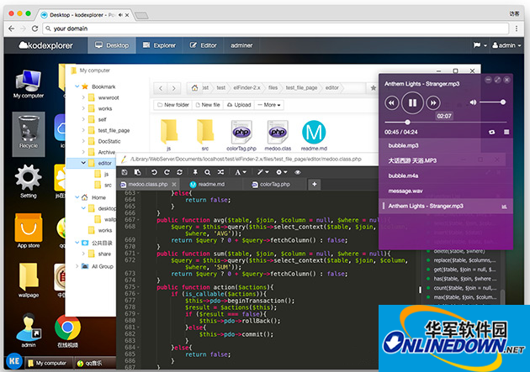The width and height of the screenshot is (530, 372).
Task: Click the home icon in breadcrumb path
Action: [x=194, y=88]
